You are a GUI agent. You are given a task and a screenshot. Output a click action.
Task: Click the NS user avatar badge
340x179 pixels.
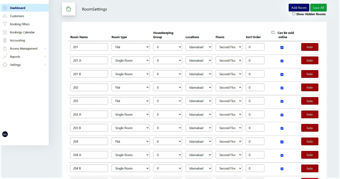5,134
